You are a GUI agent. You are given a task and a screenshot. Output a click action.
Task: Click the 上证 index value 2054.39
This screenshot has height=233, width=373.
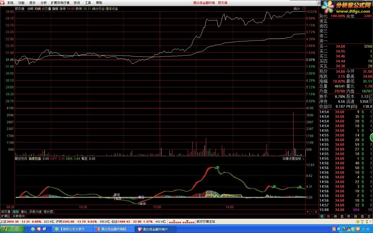tap(13, 222)
